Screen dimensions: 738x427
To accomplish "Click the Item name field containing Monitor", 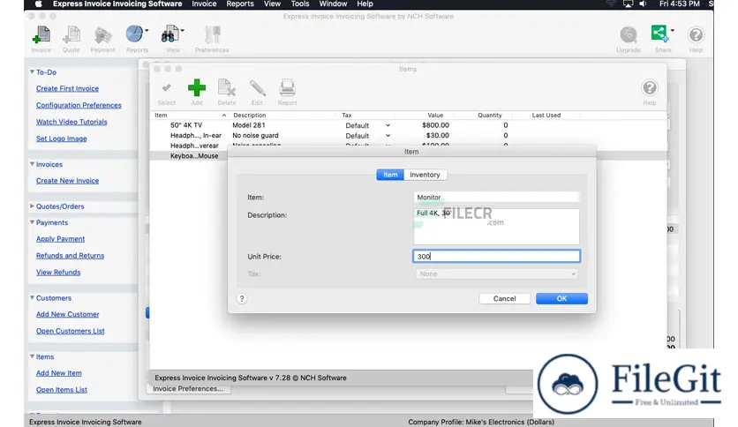I will tap(496, 197).
